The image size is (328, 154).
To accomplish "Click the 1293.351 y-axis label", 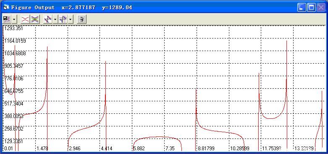I will click(13, 28).
